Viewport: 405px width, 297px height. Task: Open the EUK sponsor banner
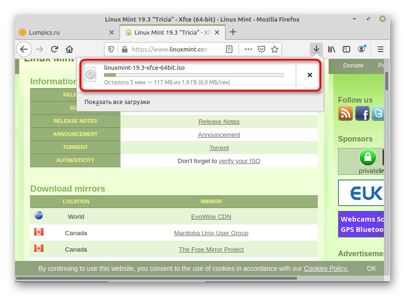coord(361,193)
